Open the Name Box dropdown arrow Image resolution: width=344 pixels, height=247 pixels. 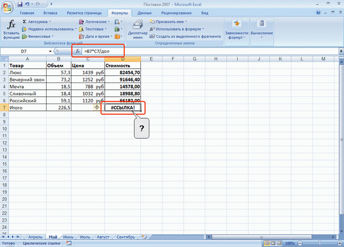coord(50,52)
